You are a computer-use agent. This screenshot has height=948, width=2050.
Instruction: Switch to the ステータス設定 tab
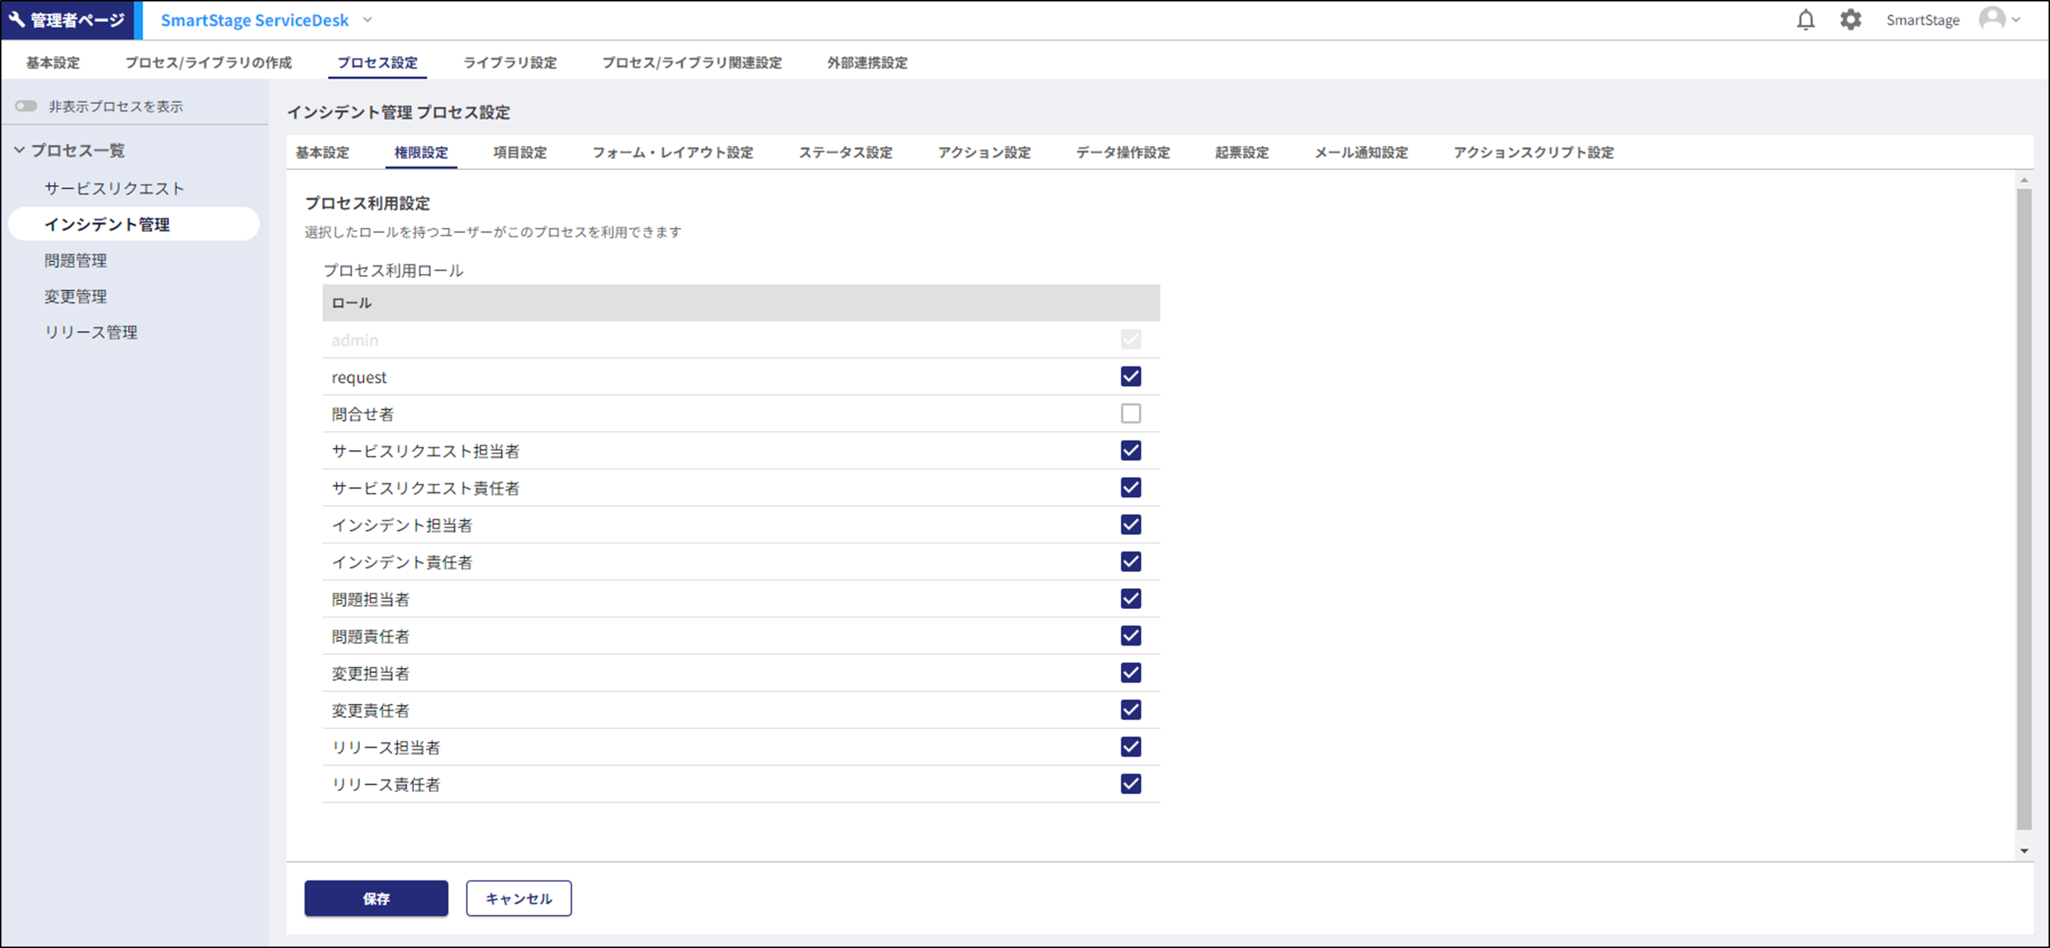click(x=845, y=152)
